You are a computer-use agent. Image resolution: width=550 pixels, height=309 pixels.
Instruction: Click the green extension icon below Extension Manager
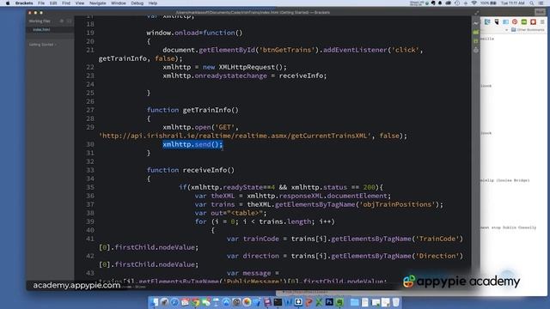[475, 41]
